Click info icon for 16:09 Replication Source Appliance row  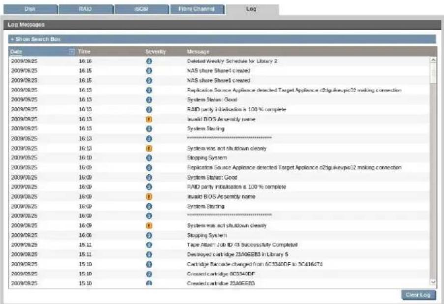click(149, 168)
